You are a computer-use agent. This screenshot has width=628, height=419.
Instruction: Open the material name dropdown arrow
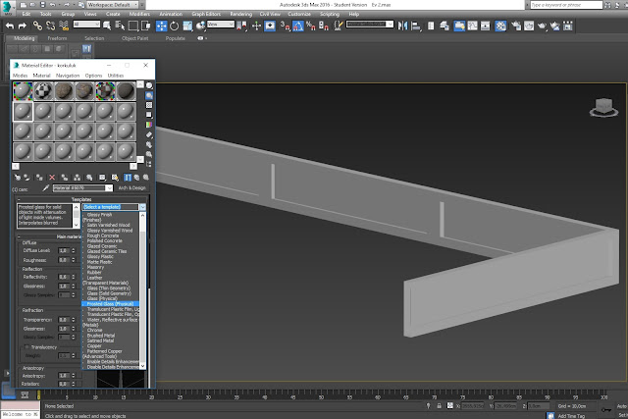(x=110, y=186)
